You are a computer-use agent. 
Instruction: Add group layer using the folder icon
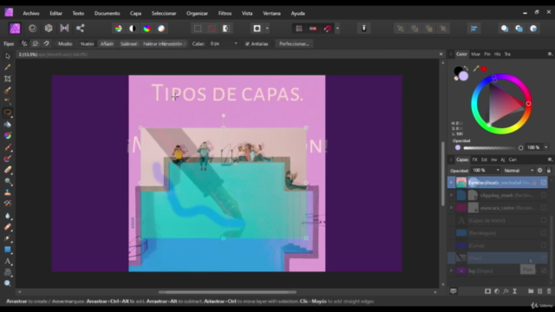(x=531, y=291)
